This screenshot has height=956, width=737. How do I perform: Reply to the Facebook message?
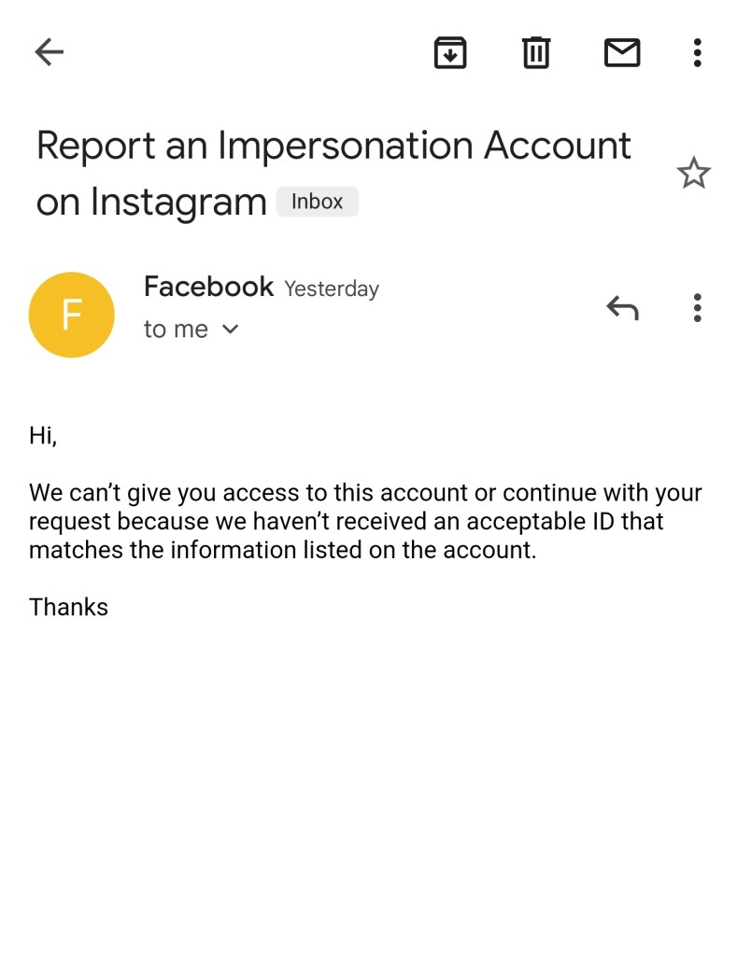622,307
